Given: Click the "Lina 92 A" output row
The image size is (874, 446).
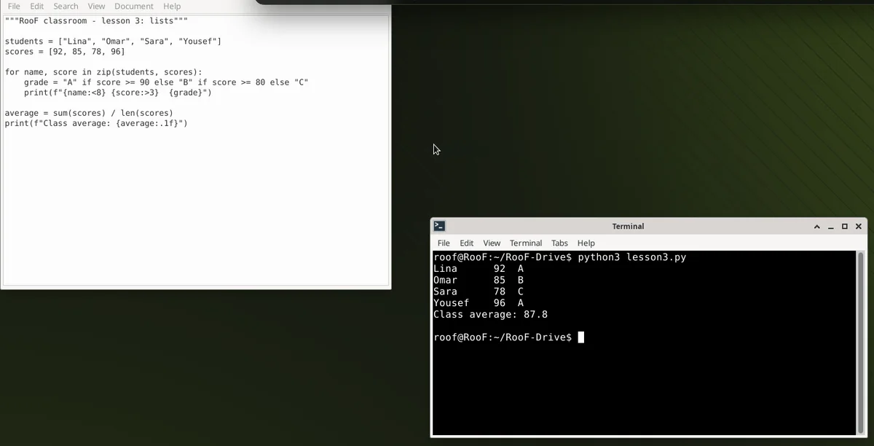Looking at the screenshot, I should click(479, 269).
